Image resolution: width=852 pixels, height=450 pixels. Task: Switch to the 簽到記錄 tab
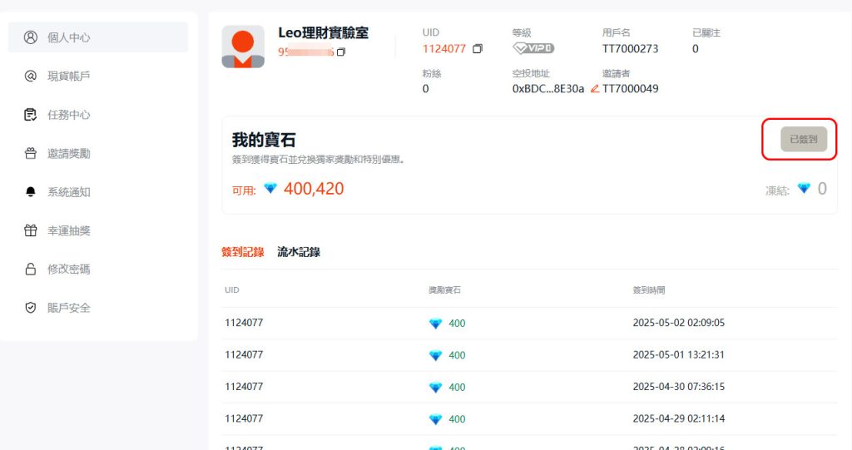242,252
